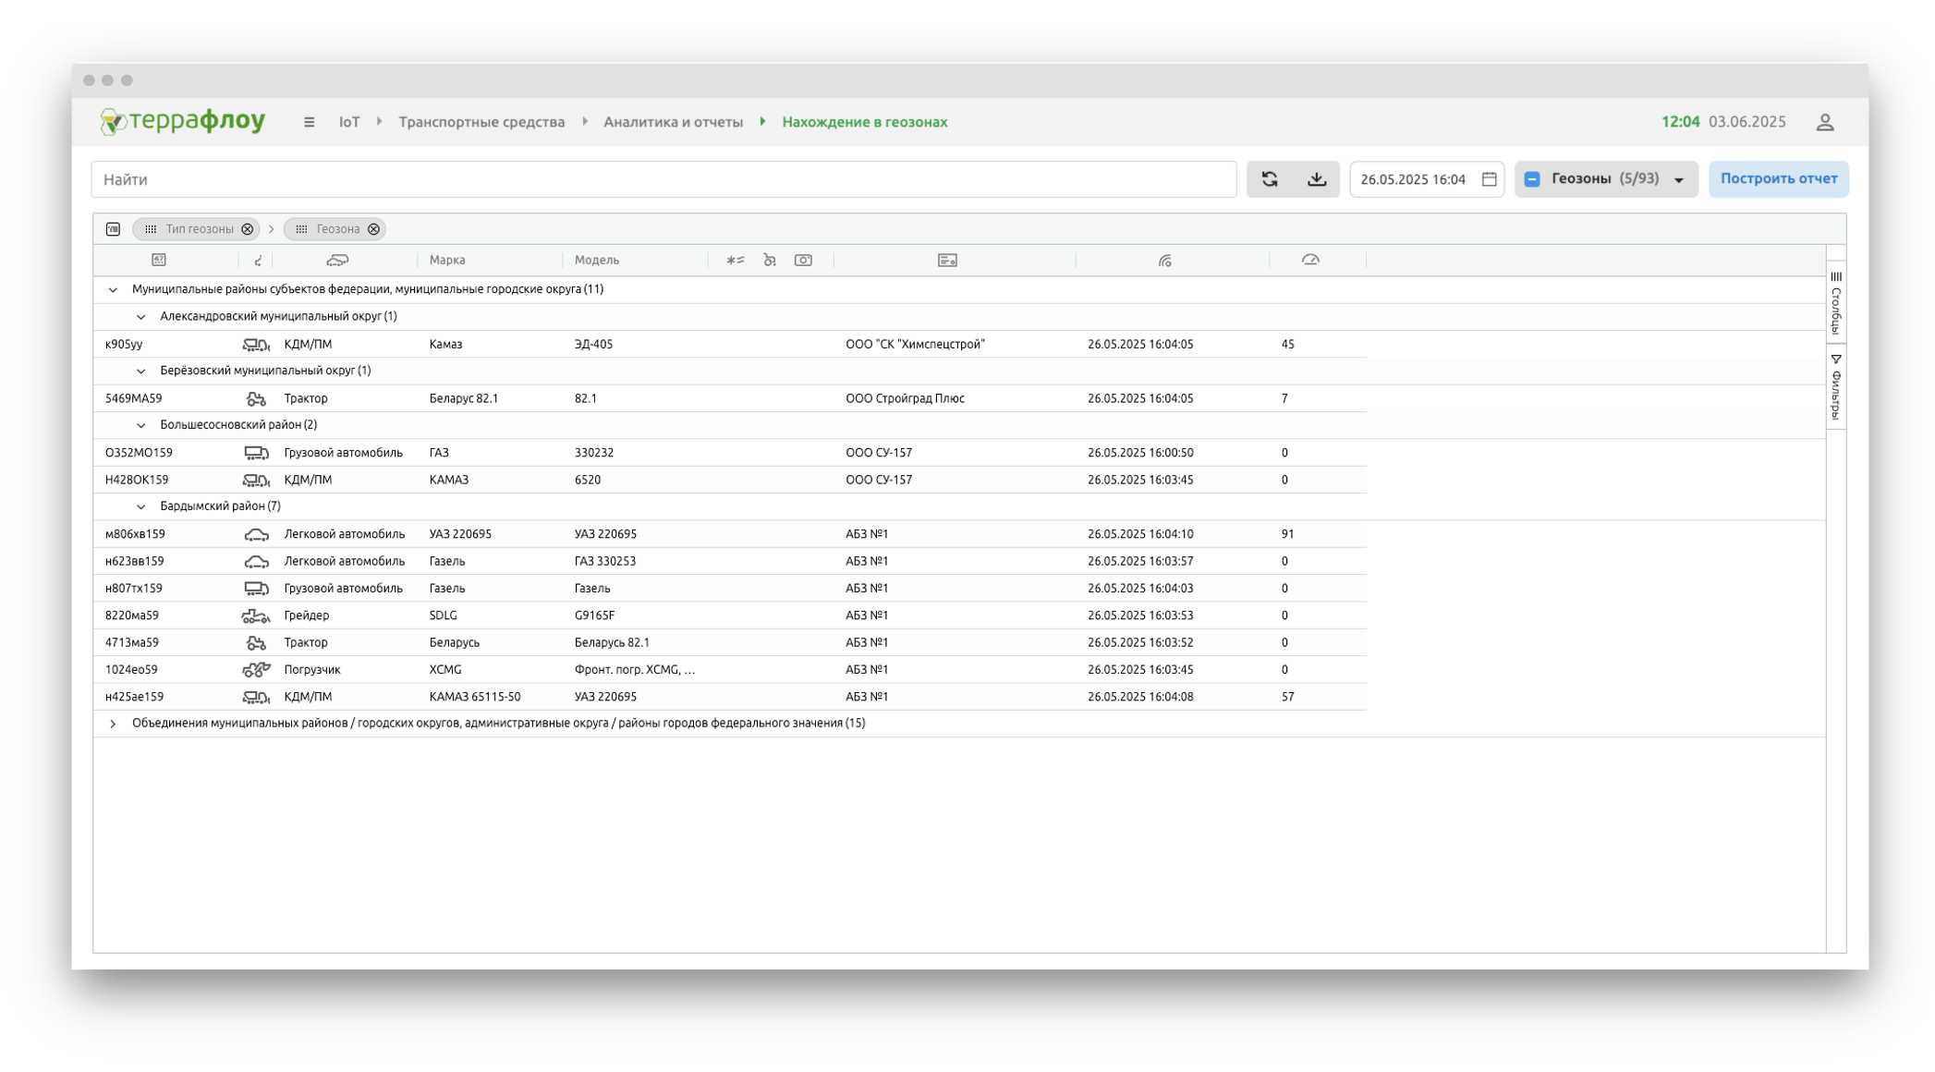Click the ООО Стройград Плюс cell
1935x1072 pixels.
coord(905,399)
